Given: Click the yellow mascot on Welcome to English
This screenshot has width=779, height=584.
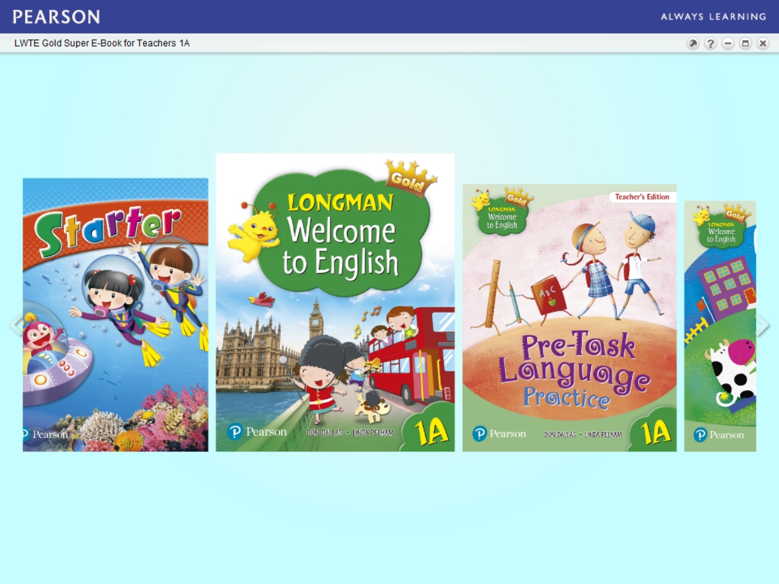Looking at the screenshot, I should pos(254,233).
